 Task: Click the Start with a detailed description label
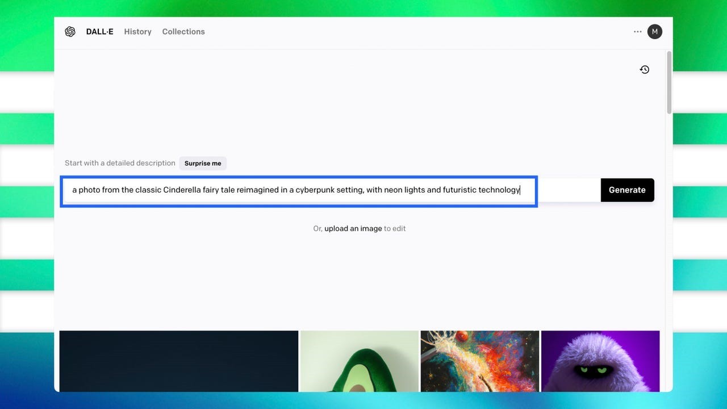pos(120,164)
